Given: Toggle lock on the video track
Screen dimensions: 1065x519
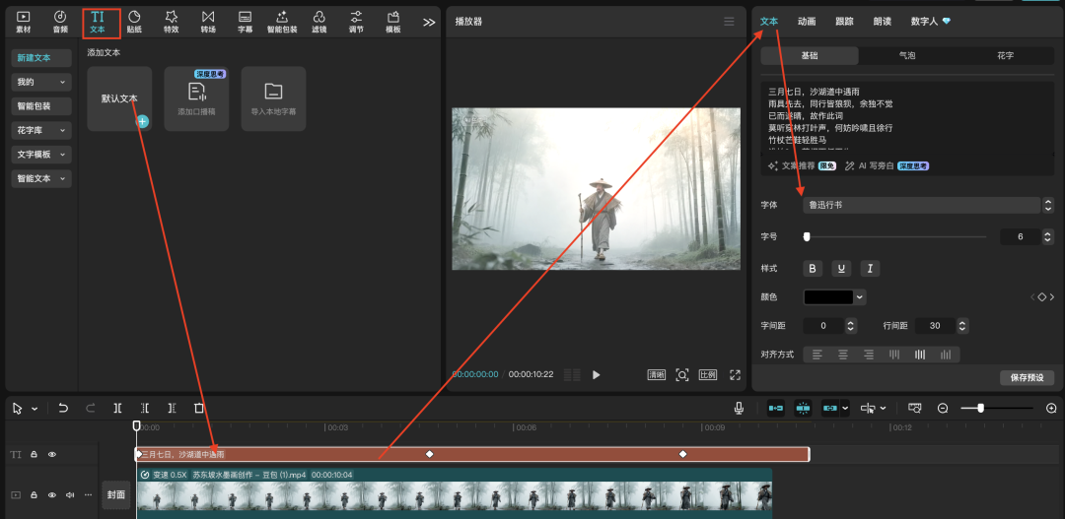Looking at the screenshot, I should [35, 494].
